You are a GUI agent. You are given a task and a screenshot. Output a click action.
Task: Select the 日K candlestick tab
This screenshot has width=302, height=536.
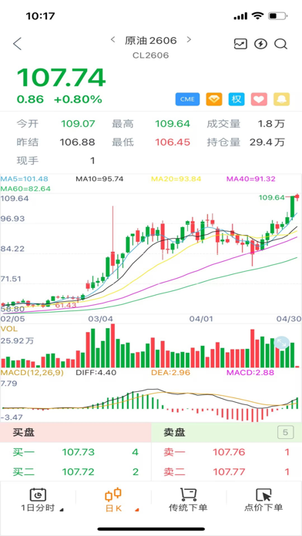pyautogui.click(x=113, y=500)
